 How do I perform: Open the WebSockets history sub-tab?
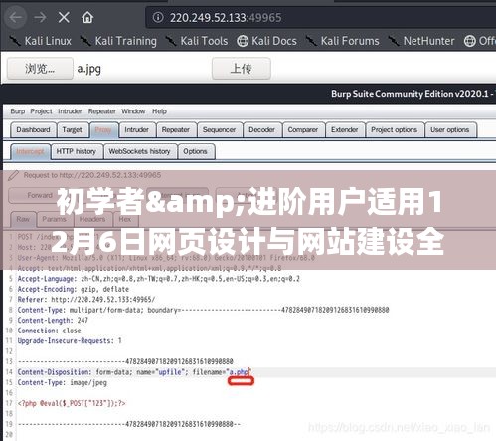coord(139,151)
